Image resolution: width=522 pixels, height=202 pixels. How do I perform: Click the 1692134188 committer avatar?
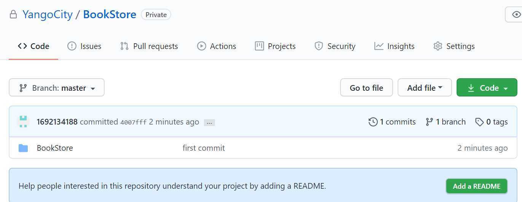coord(23,122)
